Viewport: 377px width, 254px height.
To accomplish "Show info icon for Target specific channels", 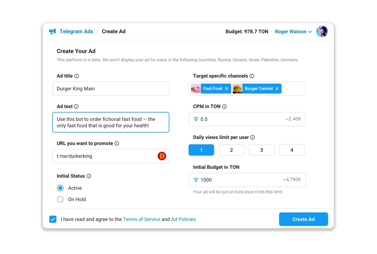I will click(252, 76).
